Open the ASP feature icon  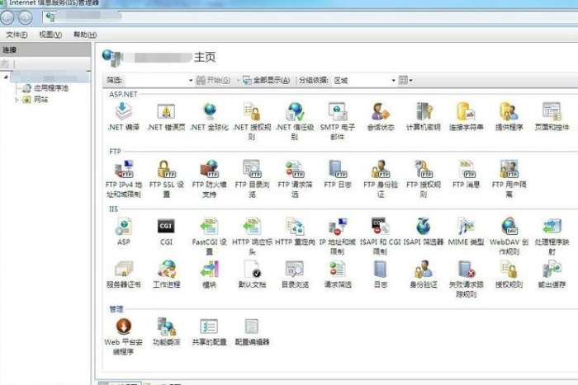coord(124,232)
